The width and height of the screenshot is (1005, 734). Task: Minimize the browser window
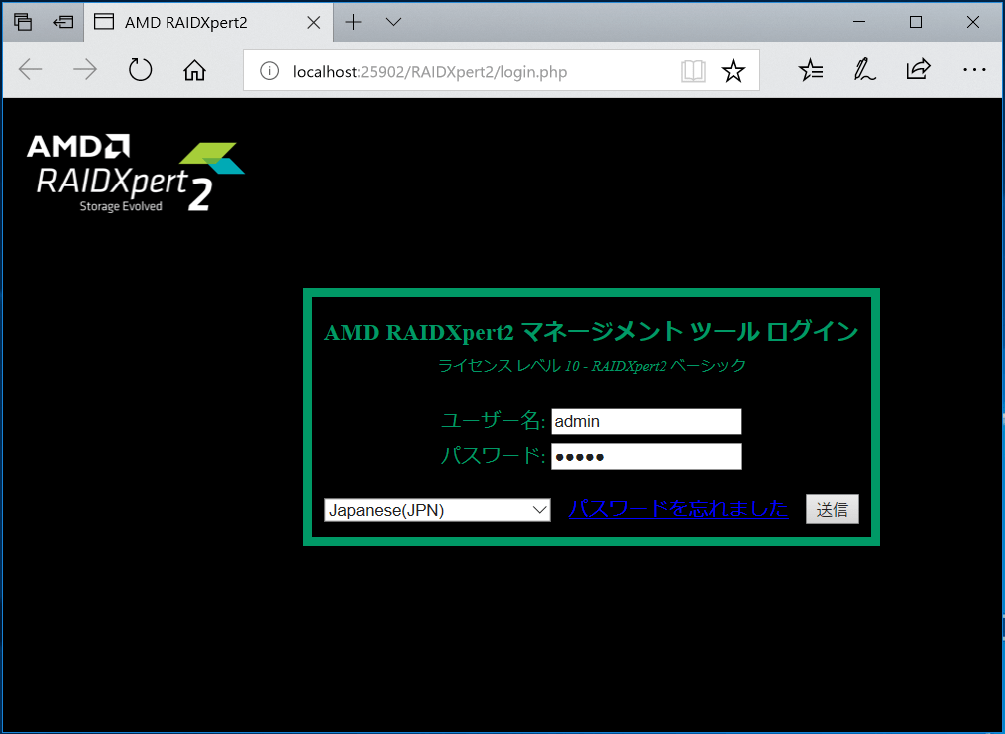click(x=859, y=22)
